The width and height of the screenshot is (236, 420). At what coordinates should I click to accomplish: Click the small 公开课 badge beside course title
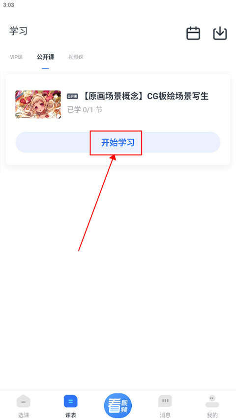click(x=72, y=96)
